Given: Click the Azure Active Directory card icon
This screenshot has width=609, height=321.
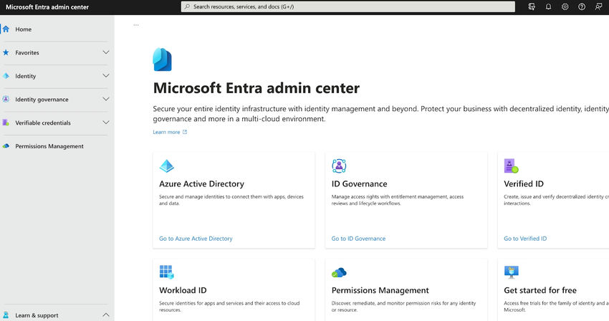Looking at the screenshot, I should pos(167,166).
